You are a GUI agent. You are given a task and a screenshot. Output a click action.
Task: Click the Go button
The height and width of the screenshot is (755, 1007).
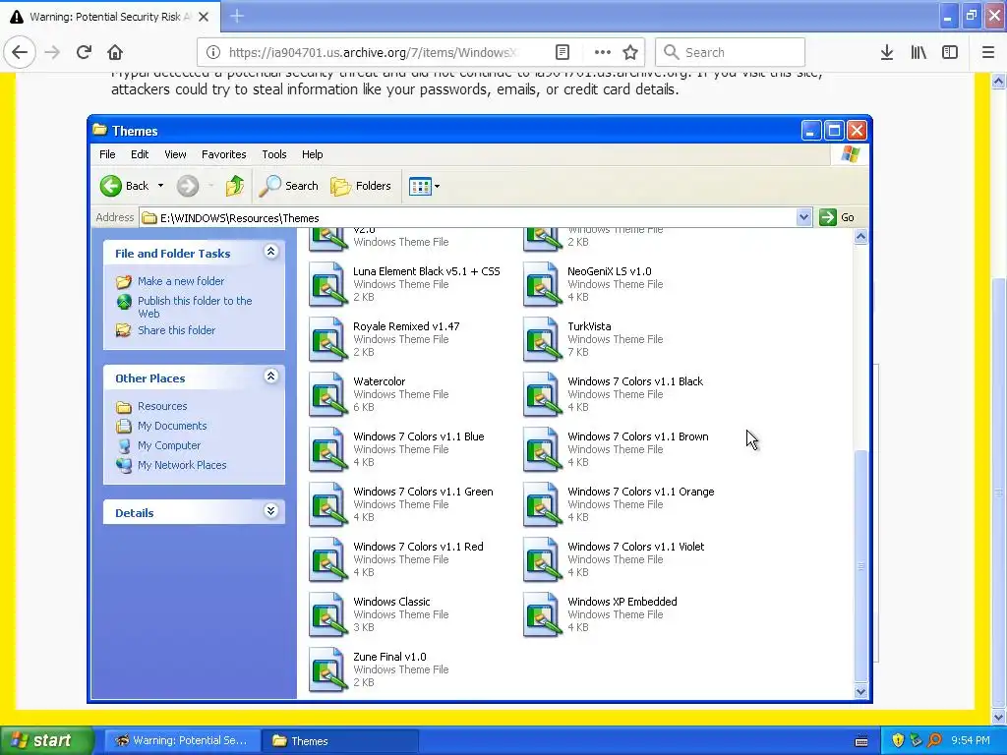(837, 217)
